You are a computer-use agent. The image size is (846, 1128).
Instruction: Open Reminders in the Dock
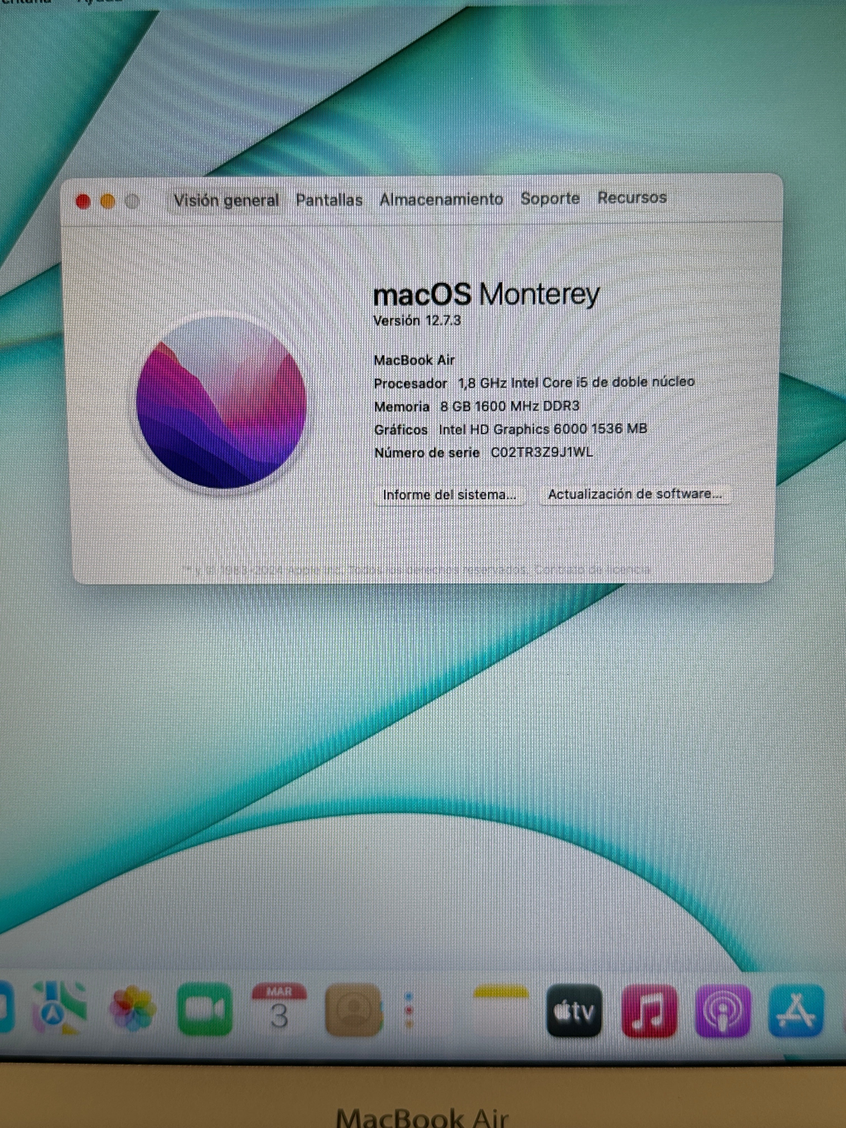click(409, 1010)
